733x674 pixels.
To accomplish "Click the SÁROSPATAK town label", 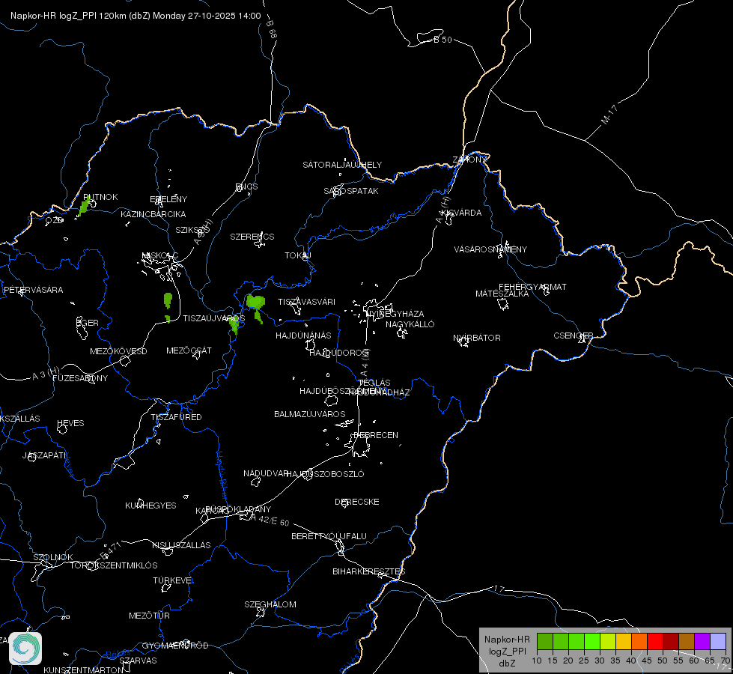I will (351, 191).
